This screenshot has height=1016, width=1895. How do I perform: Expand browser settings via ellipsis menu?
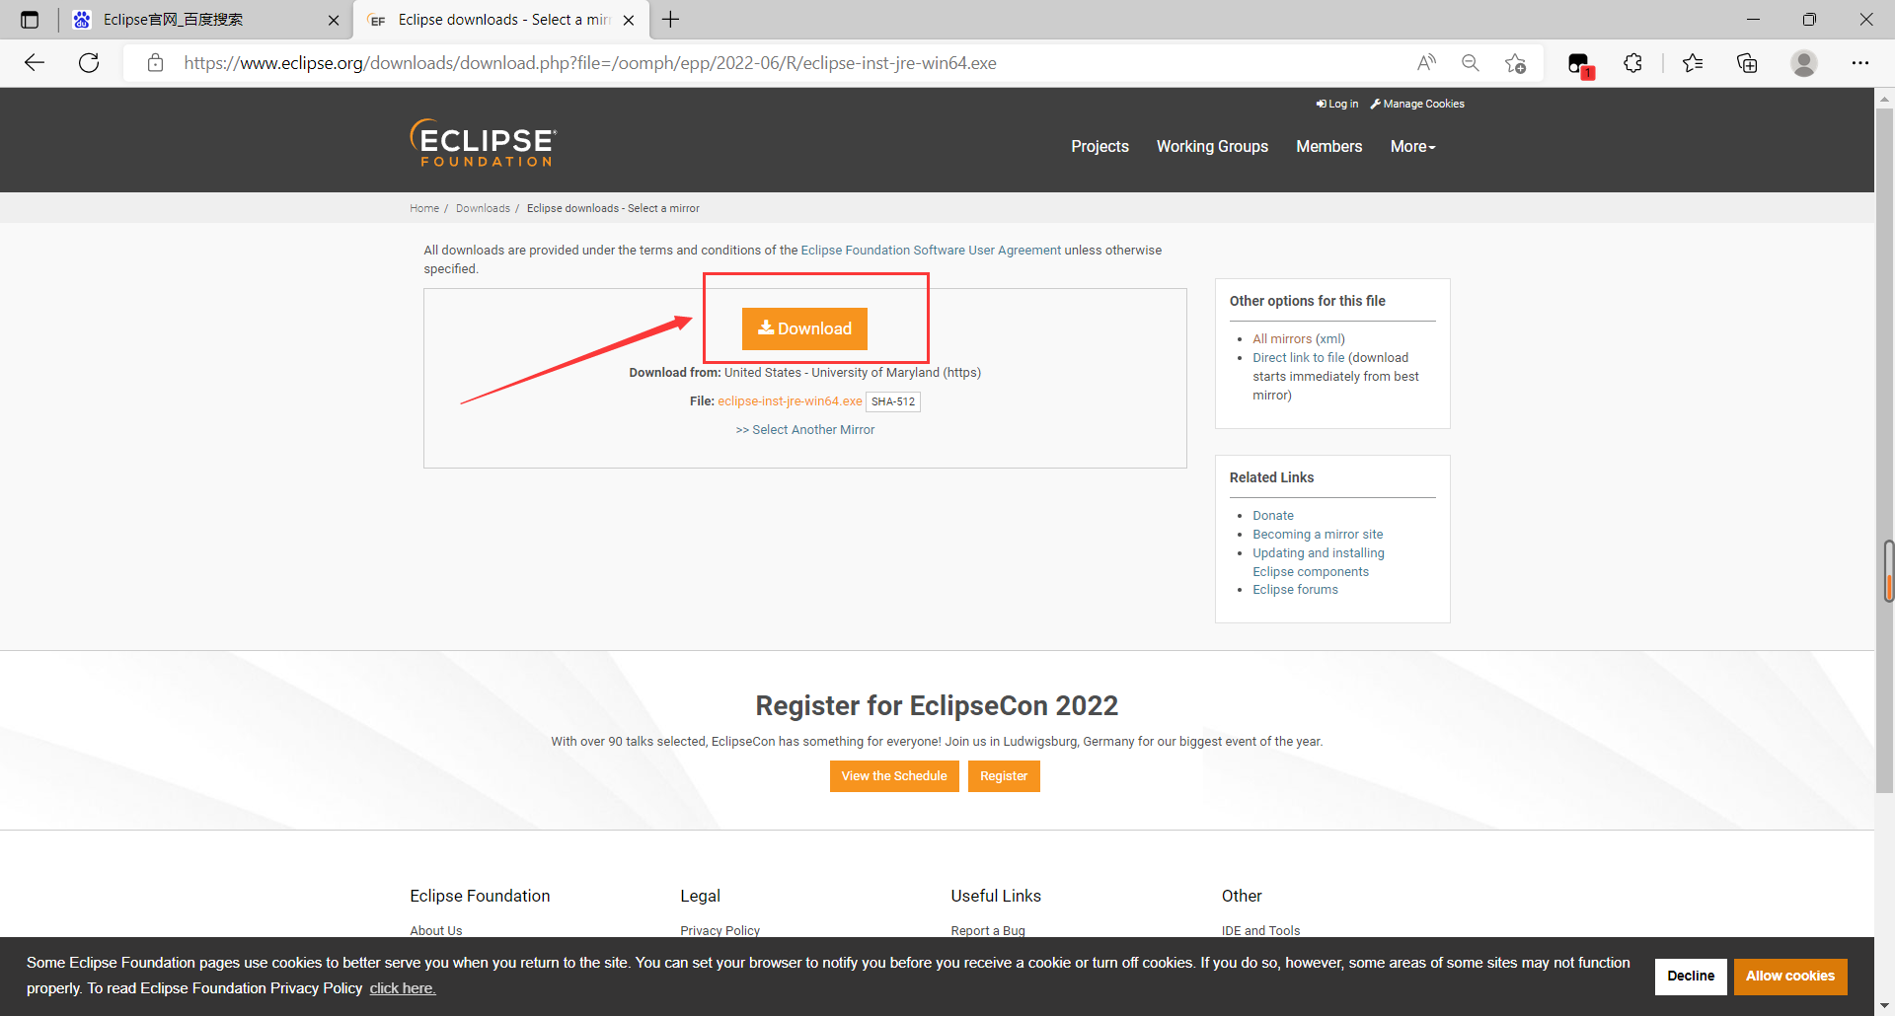pyautogui.click(x=1861, y=62)
